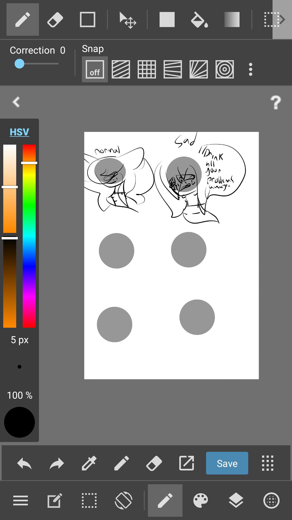Open the layers panel
292x520 pixels.
point(236,500)
